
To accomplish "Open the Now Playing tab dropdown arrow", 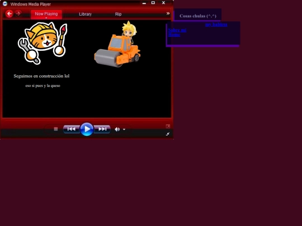I will [x=46, y=18].
